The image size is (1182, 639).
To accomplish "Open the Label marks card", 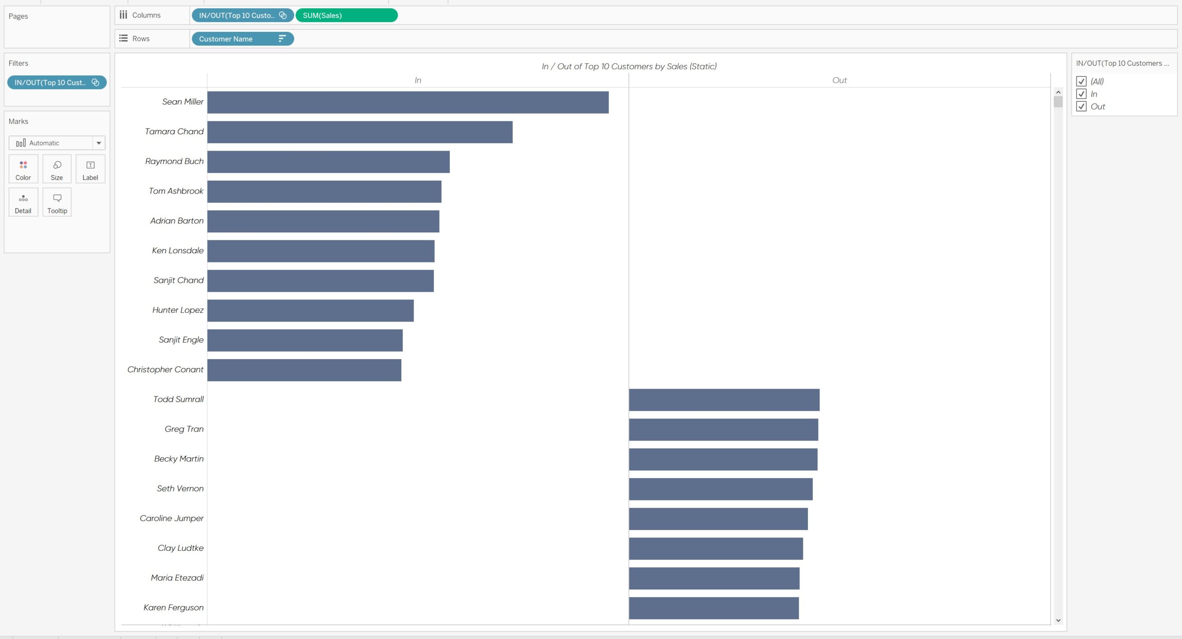I will 90,169.
